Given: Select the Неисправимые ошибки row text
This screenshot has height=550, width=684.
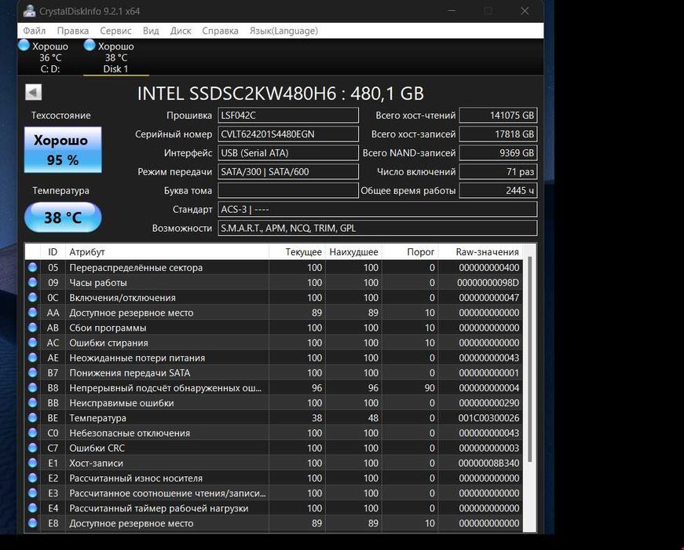Looking at the screenshot, I should 121,403.
